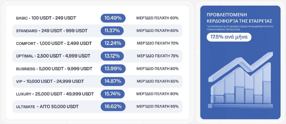Screen dimensions: 286x124
Task: Click "ΜΕΡΊΔΙΟ ΠΕΛΆΤΗ 95%" text
Action: pos(158,107)
